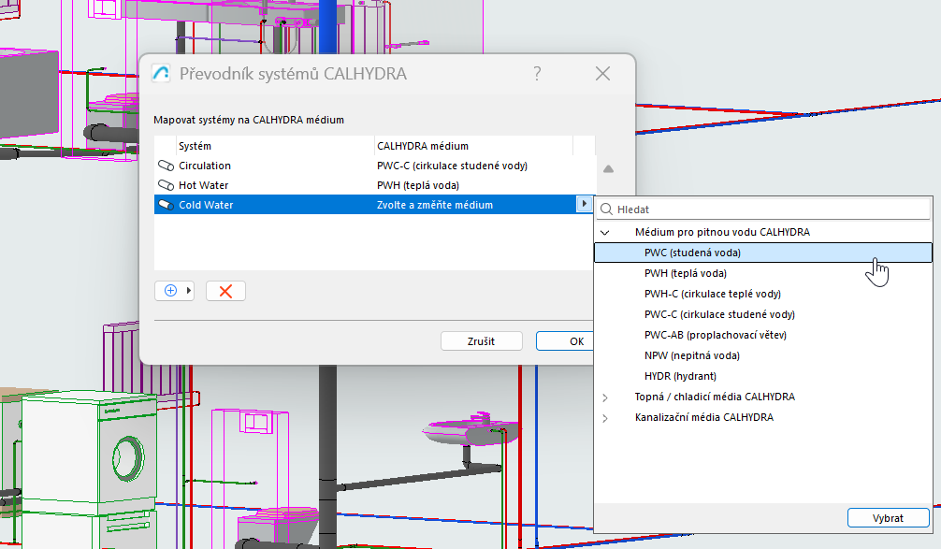Select the Circulation system row
941x549 pixels.
[x=374, y=166]
